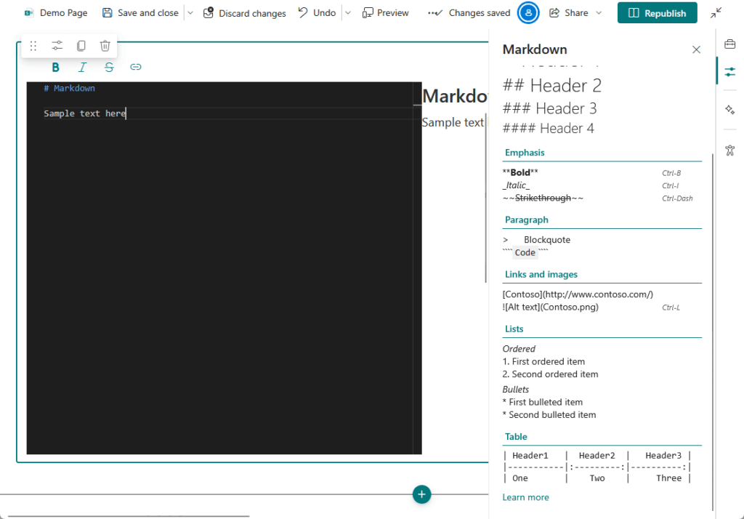744x519 pixels.
Task: Click the '## Header 2' syntax example
Action: (x=552, y=86)
